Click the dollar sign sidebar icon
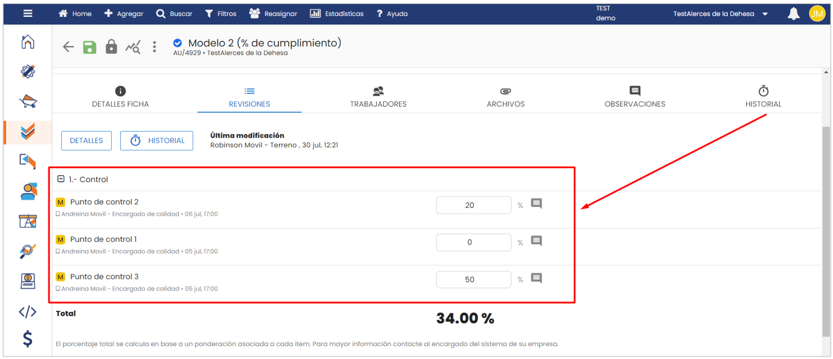 pyautogui.click(x=28, y=339)
